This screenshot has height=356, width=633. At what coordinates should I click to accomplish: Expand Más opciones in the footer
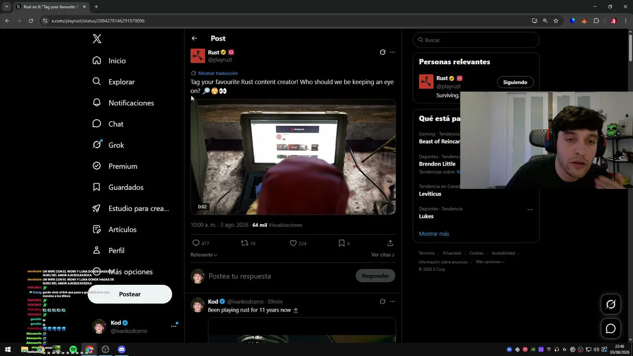(x=490, y=262)
